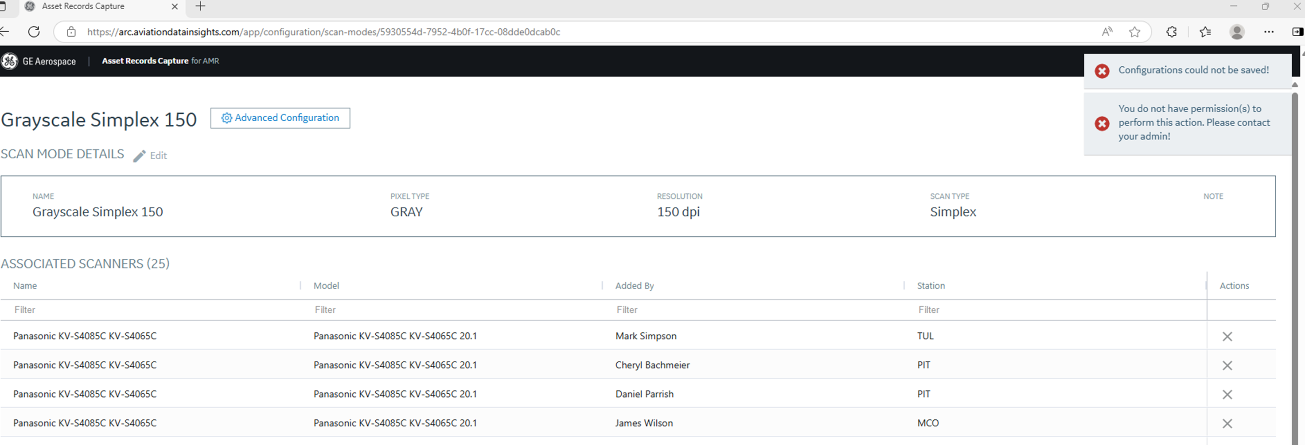Open browser Settings and more menu
The image size is (1305, 445).
coord(1269,32)
